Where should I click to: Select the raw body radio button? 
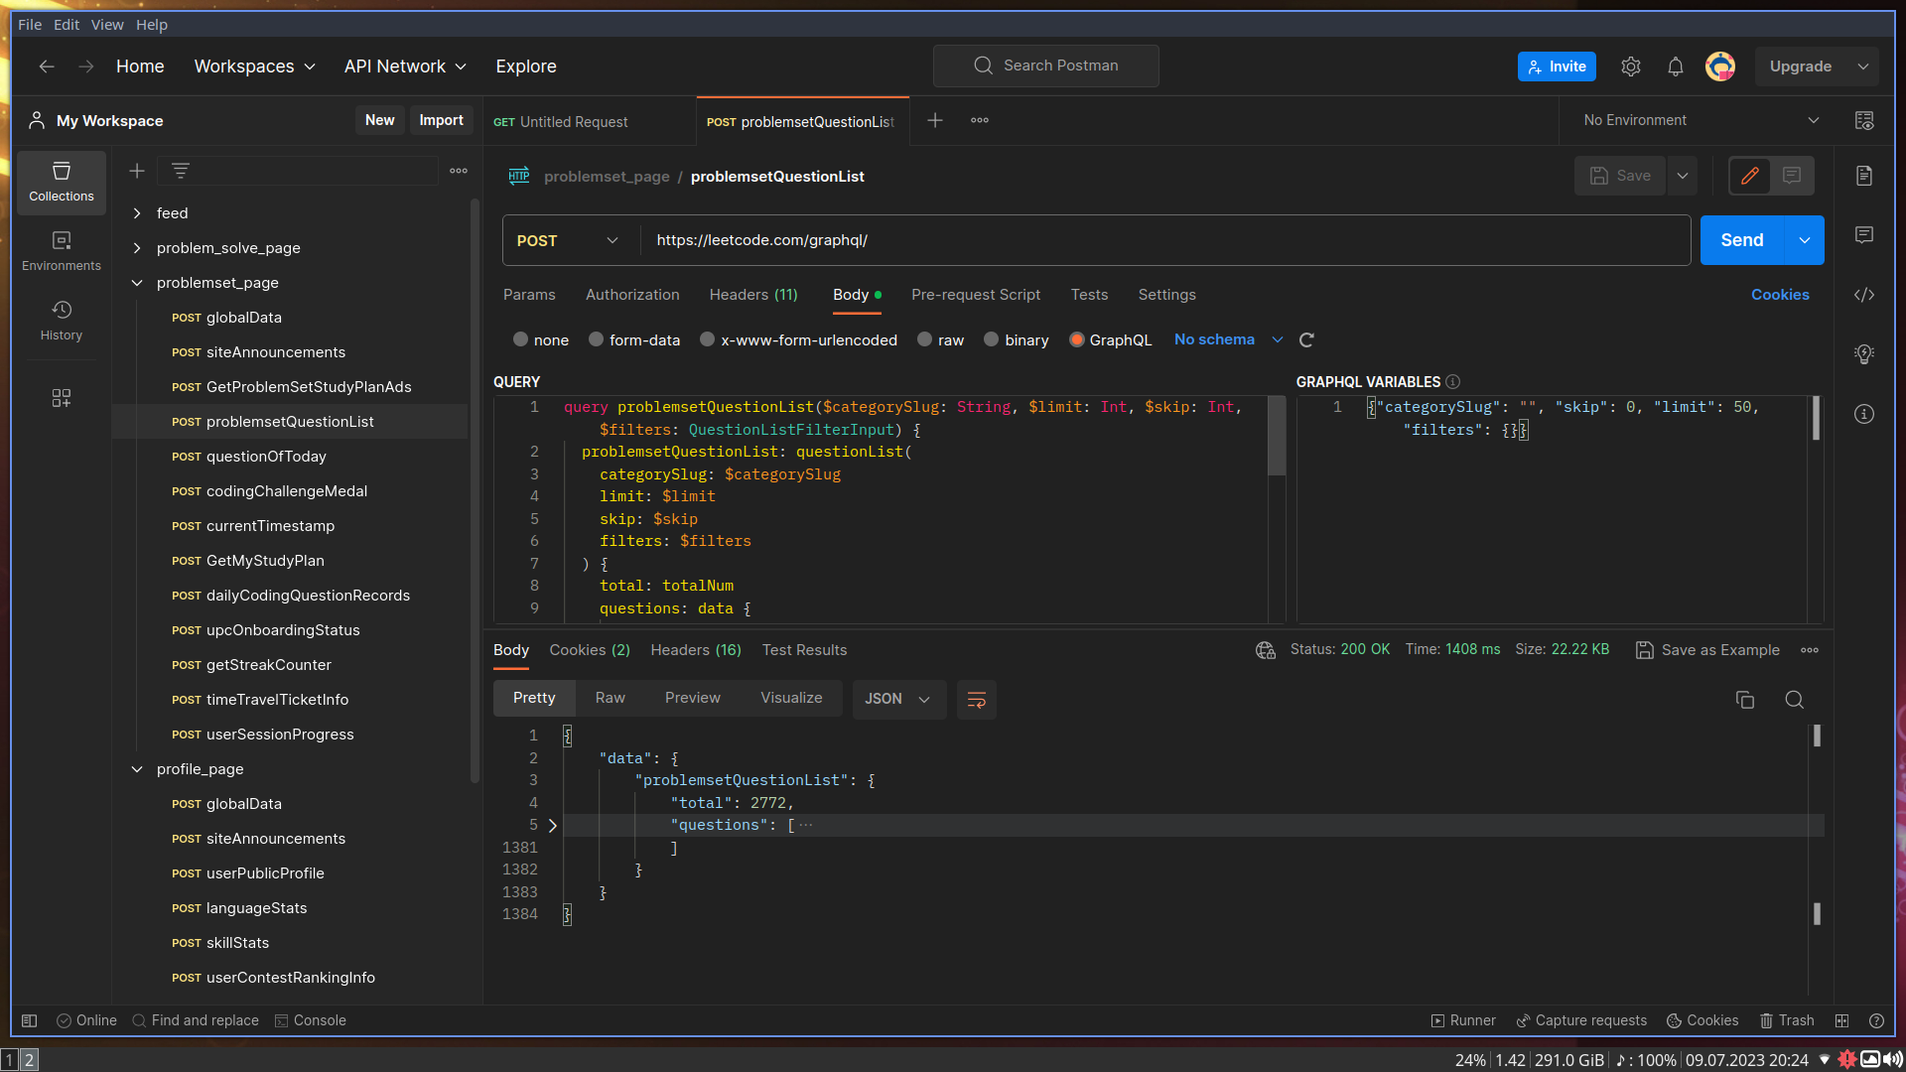click(925, 340)
